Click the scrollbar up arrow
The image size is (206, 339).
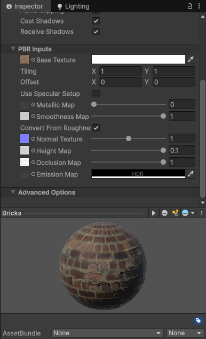(x=203, y=17)
